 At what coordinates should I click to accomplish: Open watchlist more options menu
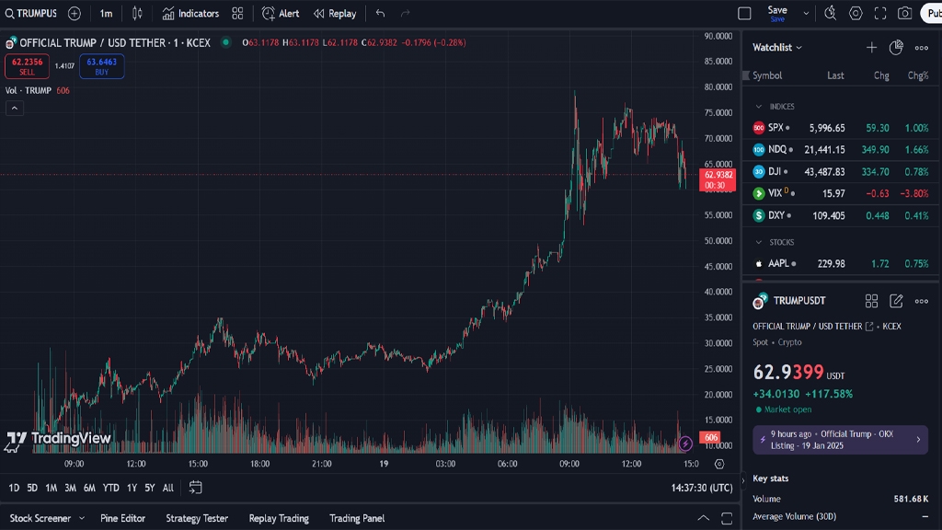[922, 48]
